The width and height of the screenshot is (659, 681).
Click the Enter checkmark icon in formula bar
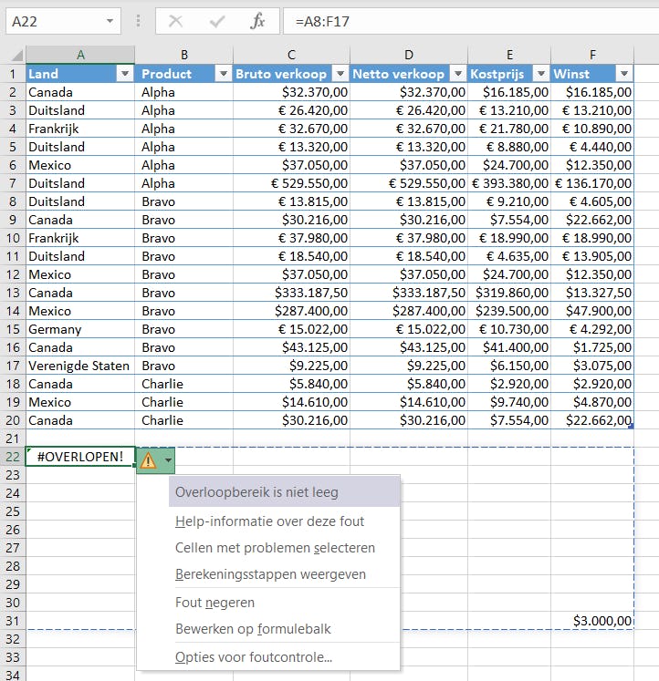pyautogui.click(x=217, y=21)
